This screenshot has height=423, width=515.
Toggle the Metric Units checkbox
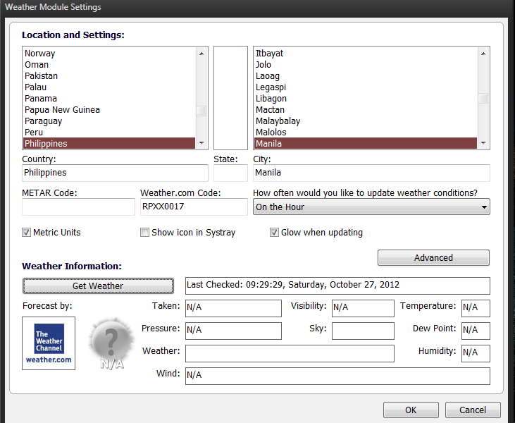click(27, 233)
